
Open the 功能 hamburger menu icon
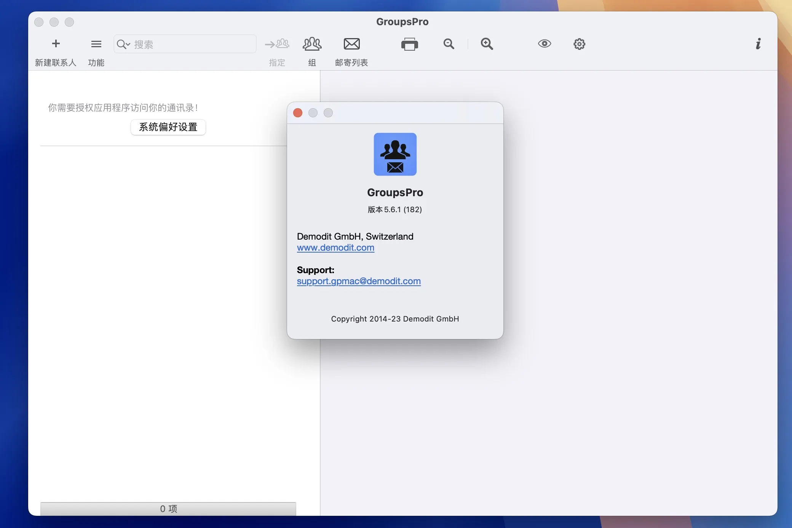[x=96, y=44]
